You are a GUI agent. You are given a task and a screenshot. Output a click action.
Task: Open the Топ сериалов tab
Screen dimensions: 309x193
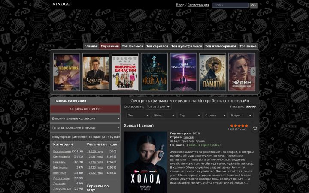tap(157, 46)
